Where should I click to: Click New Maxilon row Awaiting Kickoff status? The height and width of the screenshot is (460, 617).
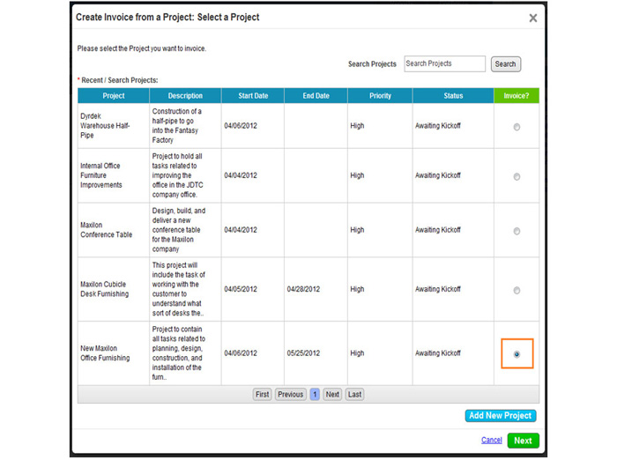point(438,353)
